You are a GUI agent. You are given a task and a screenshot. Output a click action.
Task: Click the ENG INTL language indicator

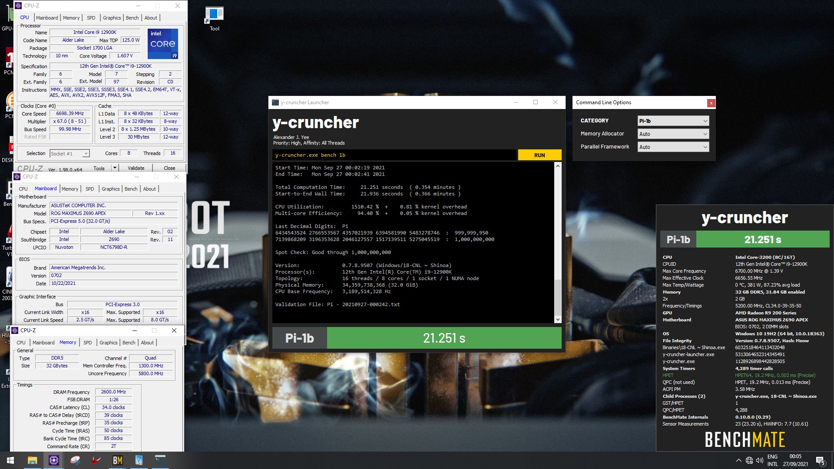pos(772,460)
